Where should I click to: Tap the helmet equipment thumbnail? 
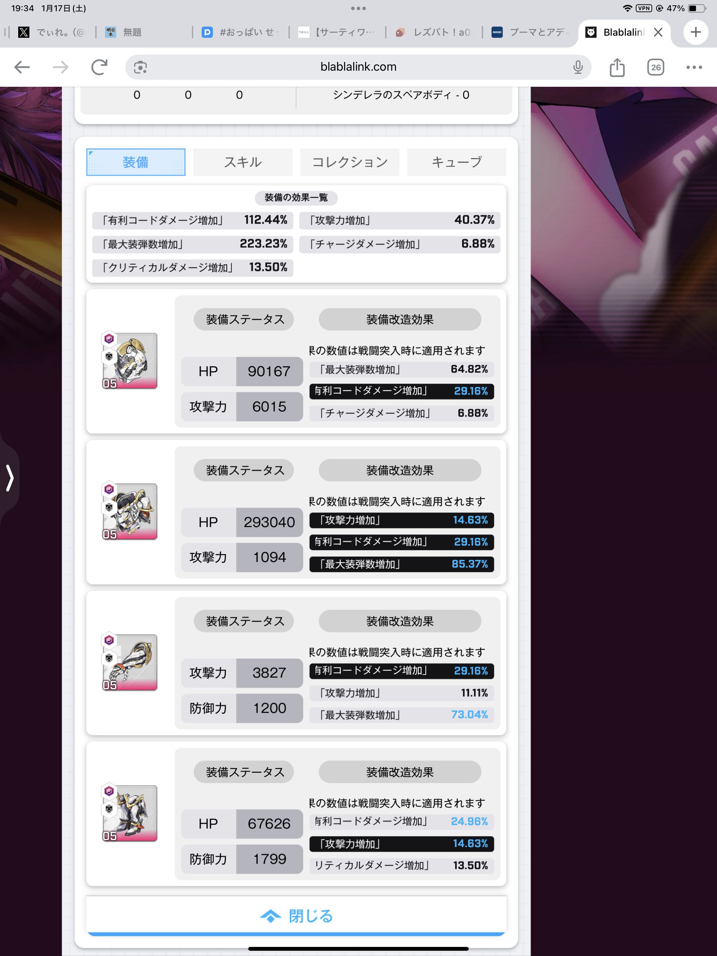[130, 360]
